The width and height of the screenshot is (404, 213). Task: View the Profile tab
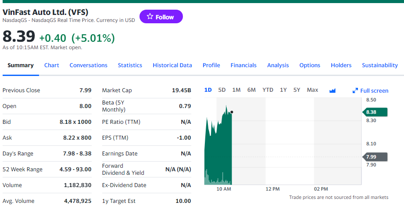click(211, 65)
